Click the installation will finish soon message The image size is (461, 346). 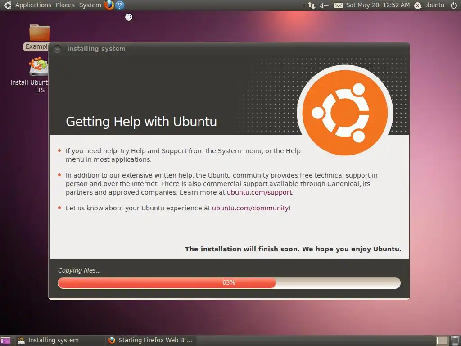(x=293, y=249)
